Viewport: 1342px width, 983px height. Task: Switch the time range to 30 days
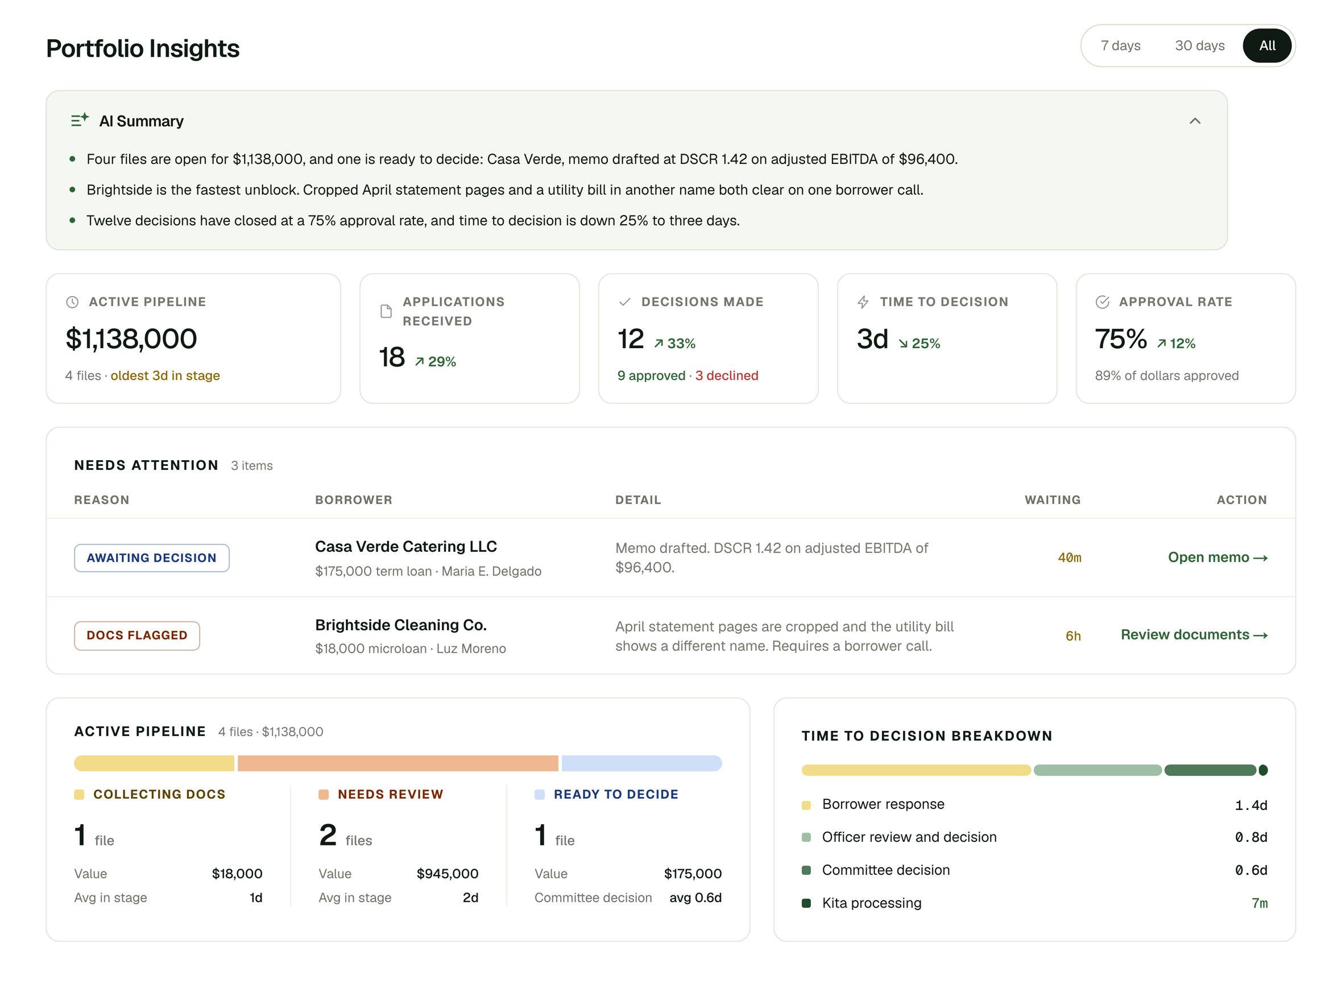[1199, 46]
